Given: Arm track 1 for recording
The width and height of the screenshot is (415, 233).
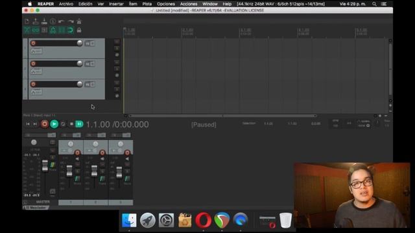Looking at the screenshot, I should [x=33, y=43].
